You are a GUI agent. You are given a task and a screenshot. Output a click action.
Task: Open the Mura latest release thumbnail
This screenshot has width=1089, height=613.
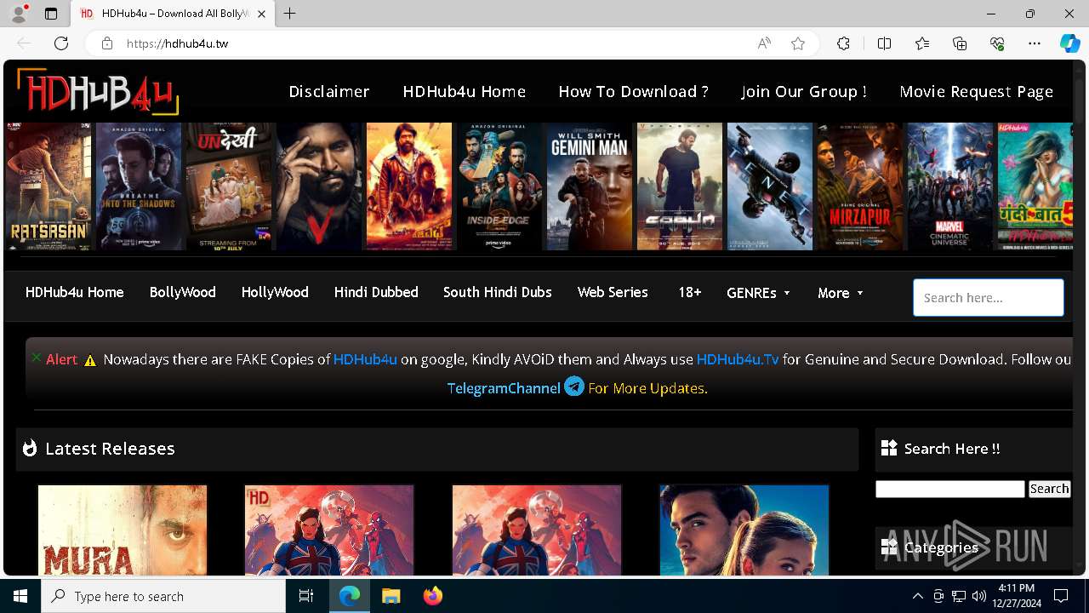click(123, 530)
